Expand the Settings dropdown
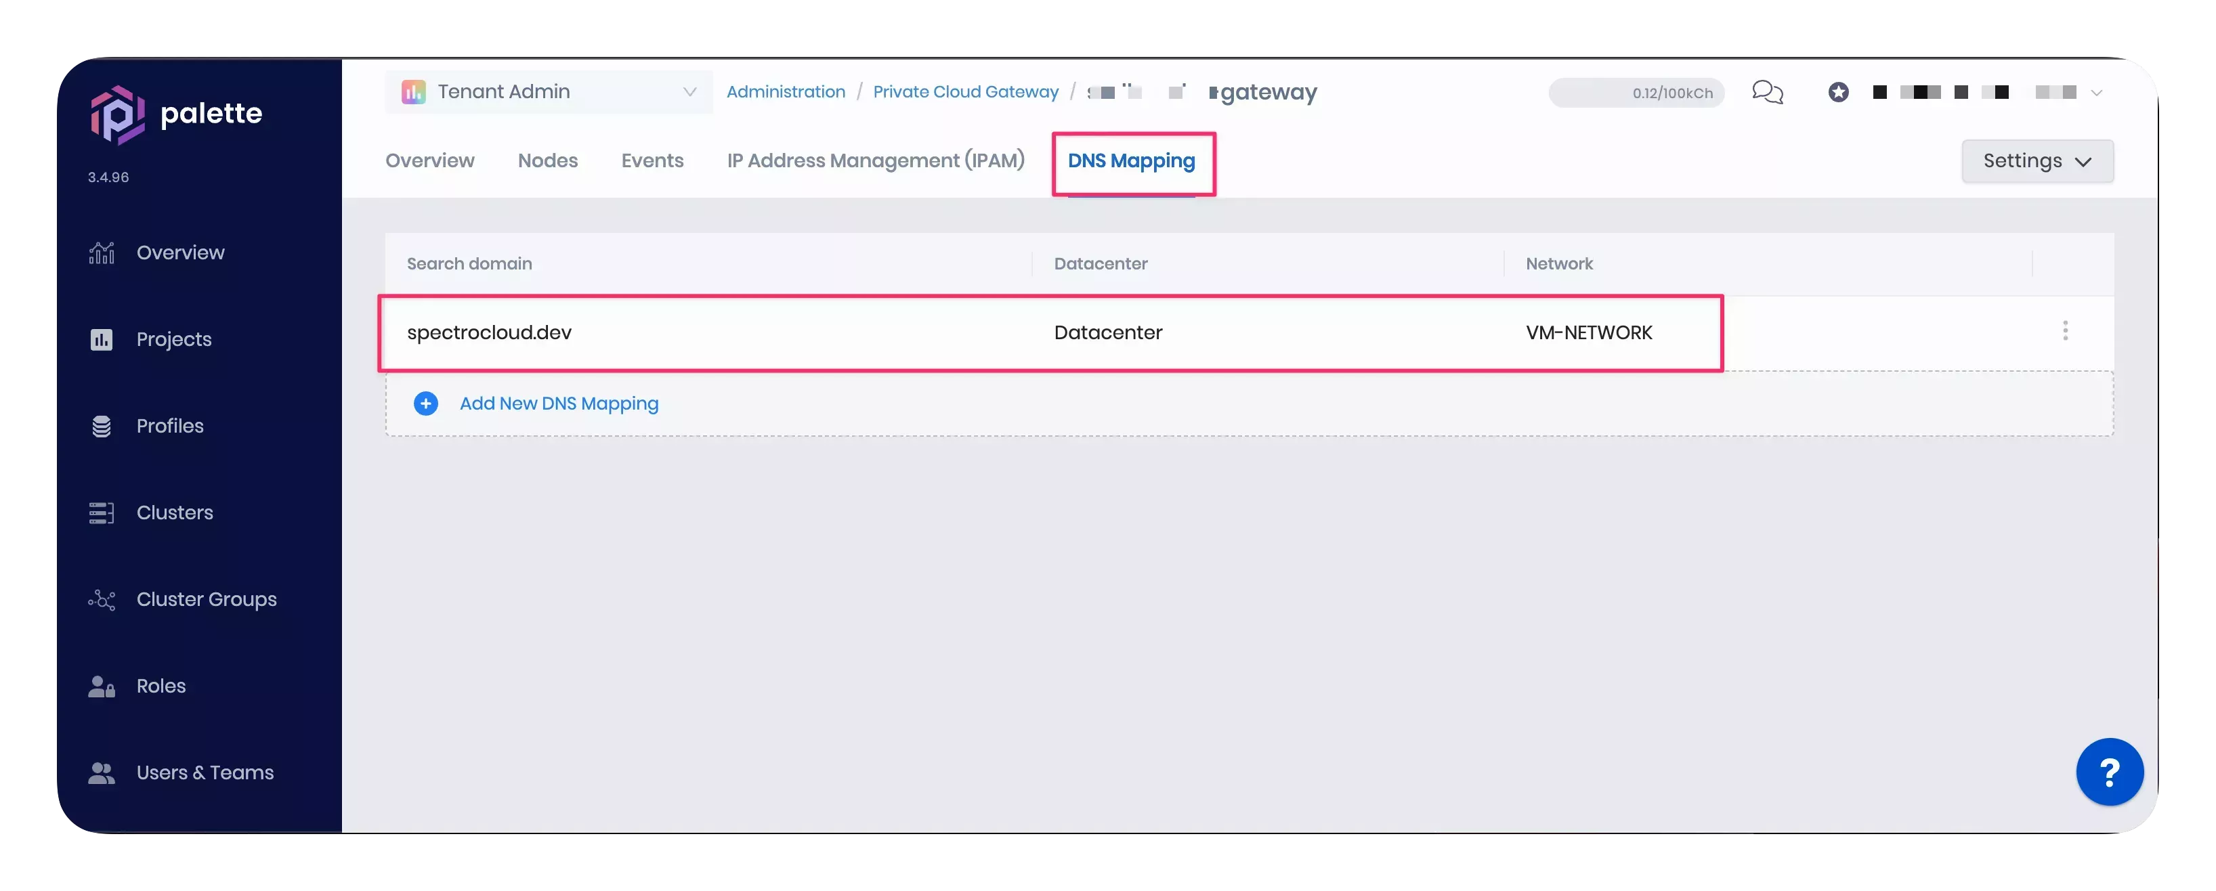This screenshot has height=891, width=2216. [2037, 161]
